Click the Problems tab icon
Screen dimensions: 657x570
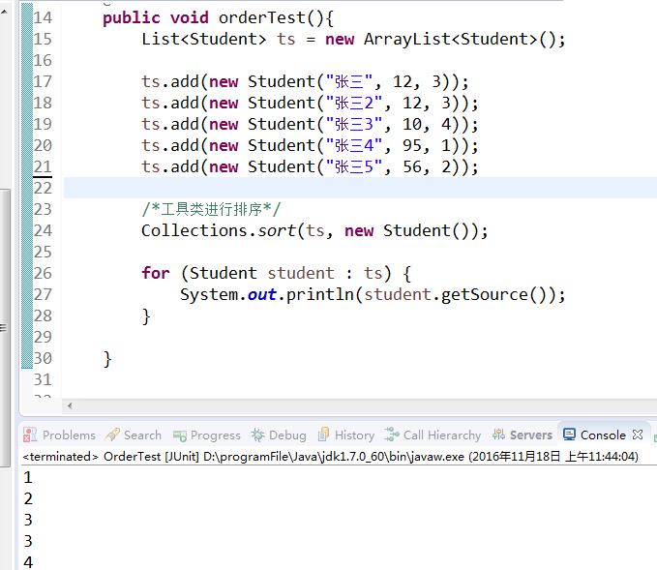(x=30, y=435)
